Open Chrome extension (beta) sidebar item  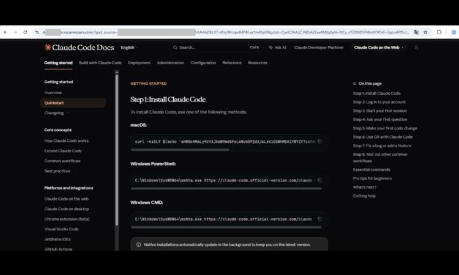click(67, 219)
